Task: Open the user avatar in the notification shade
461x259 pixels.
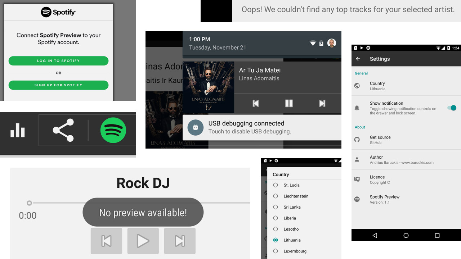Action: 332,43
